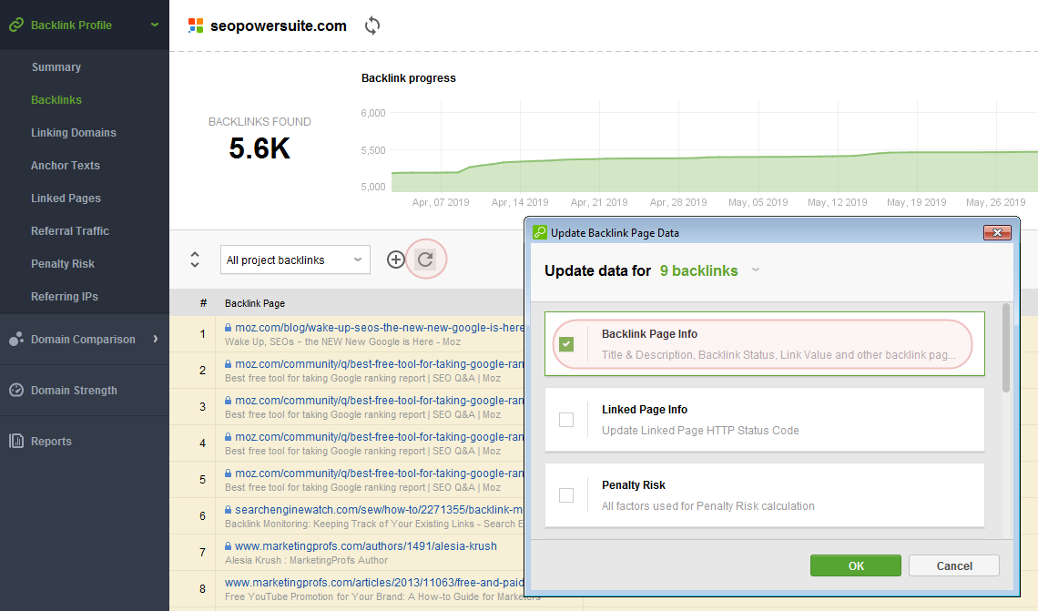Select row number 7 in the table
Screen dimensions: 1038x611
[x=202, y=552]
